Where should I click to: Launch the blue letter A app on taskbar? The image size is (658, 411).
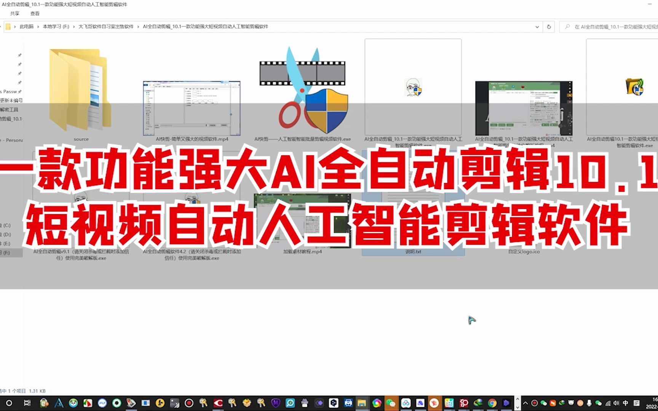point(59,403)
